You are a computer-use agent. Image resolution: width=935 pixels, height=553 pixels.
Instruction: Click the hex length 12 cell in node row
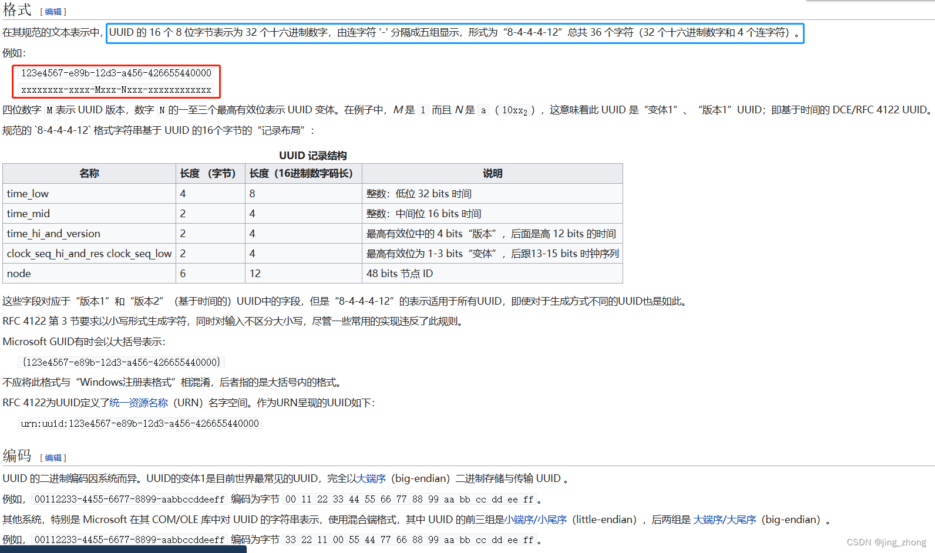pyautogui.click(x=304, y=274)
